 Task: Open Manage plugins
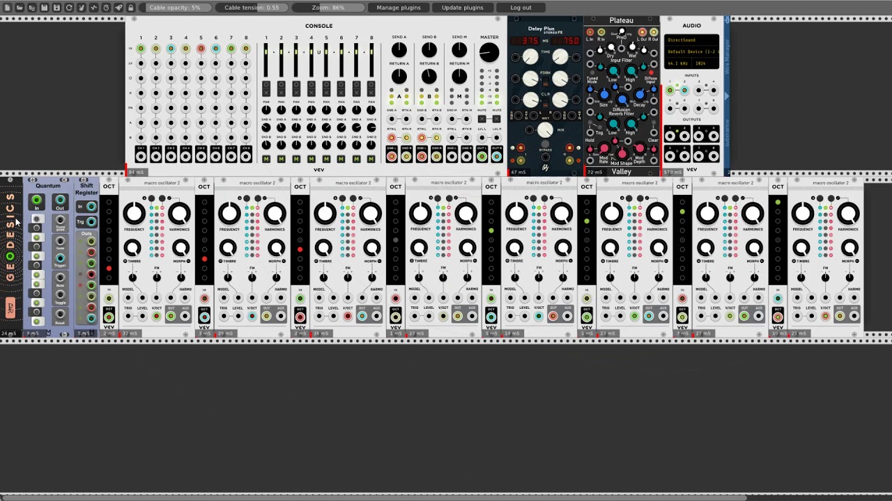tap(399, 8)
